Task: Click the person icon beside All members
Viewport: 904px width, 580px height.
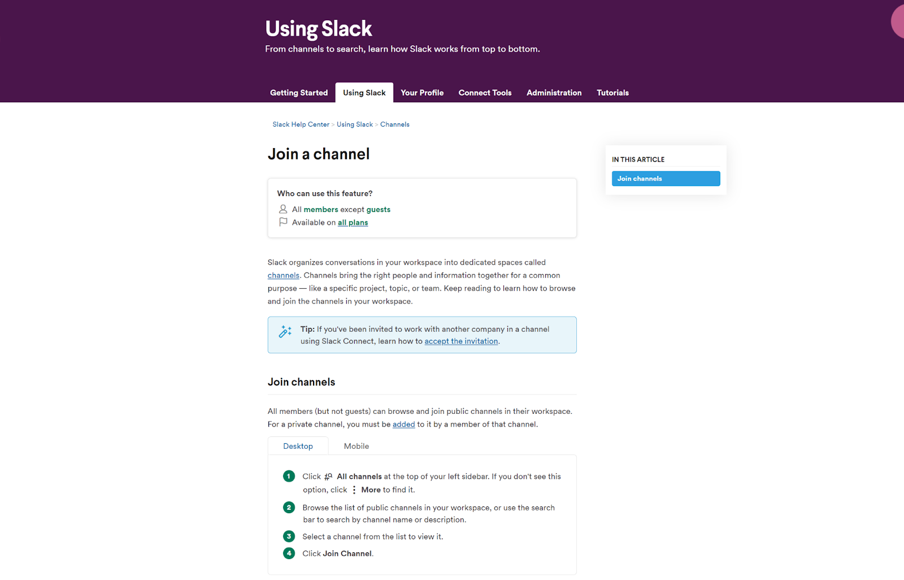Action: tap(282, 209)
